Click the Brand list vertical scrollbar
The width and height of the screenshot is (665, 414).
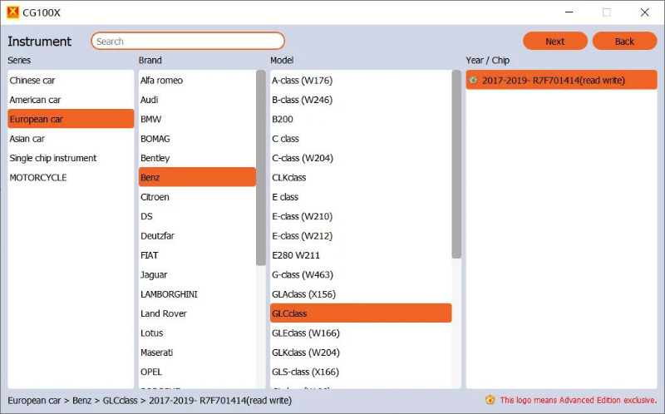pos(261,166)
